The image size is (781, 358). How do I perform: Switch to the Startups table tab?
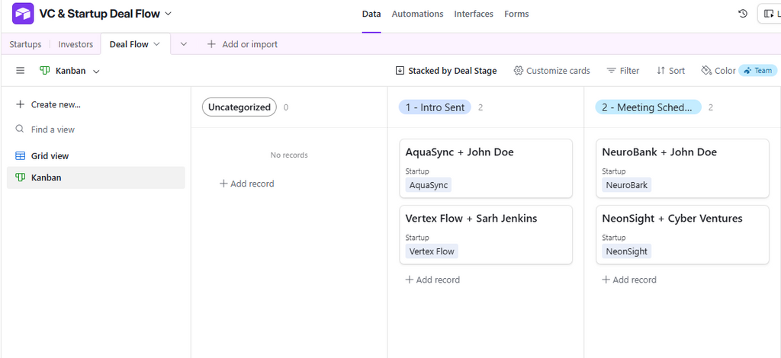pos(25,44)
